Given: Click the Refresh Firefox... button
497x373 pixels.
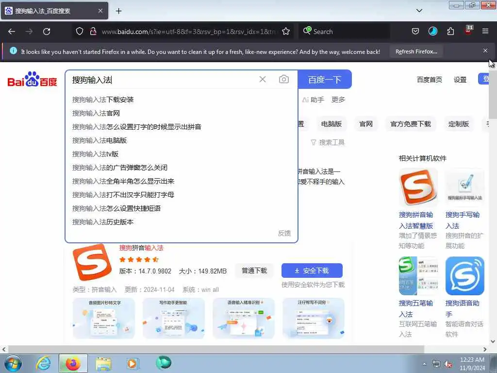Looking at the screenshot, I should [416, 51].
